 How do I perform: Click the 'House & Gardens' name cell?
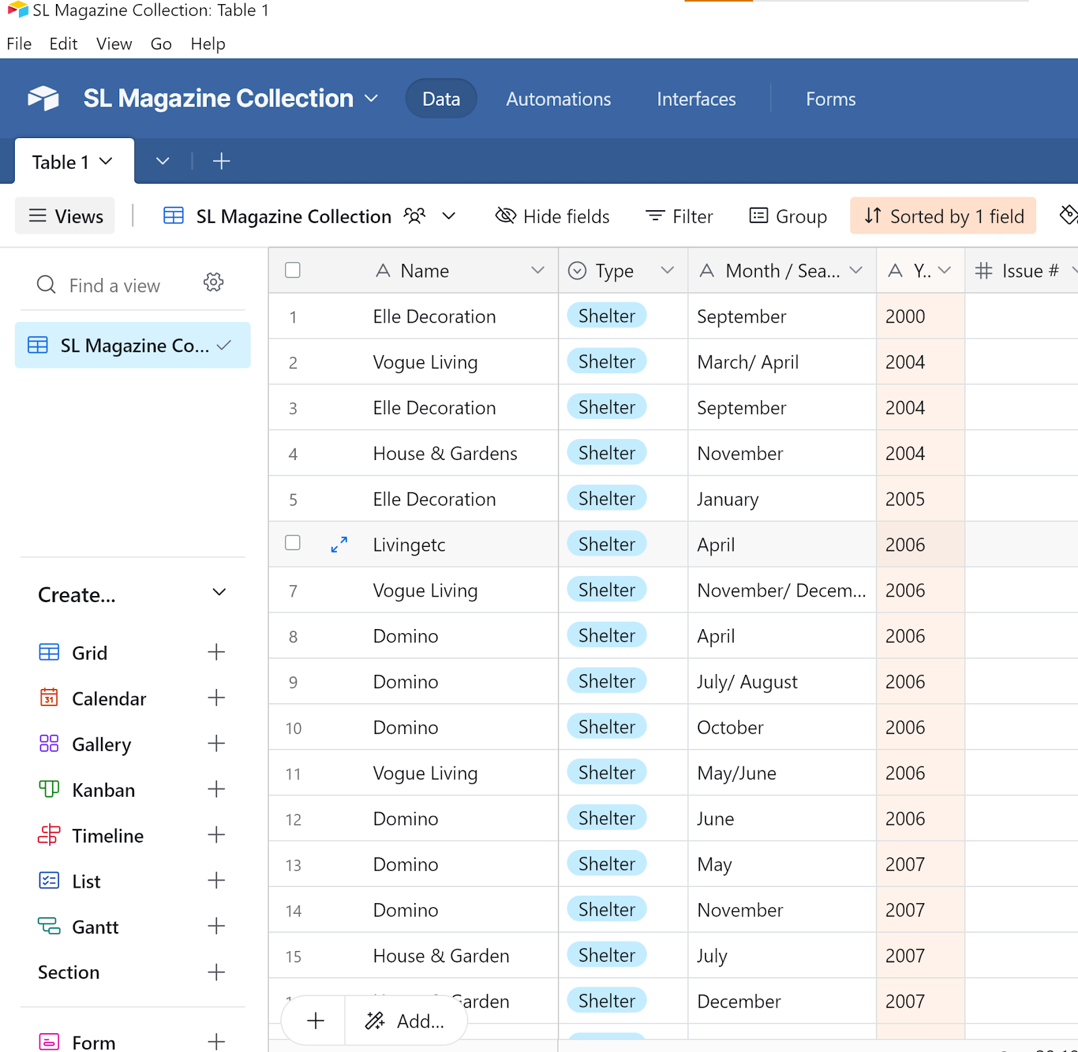click(x=445, y=453)
